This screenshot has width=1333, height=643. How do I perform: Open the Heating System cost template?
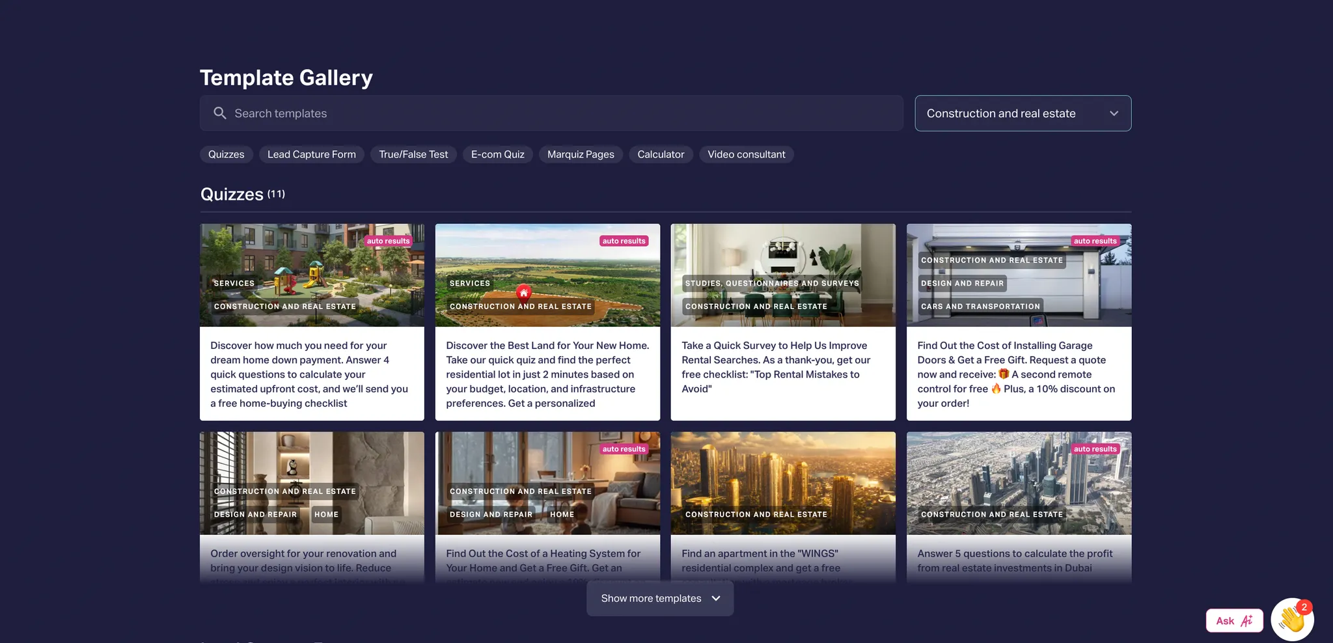click(547, 506)
